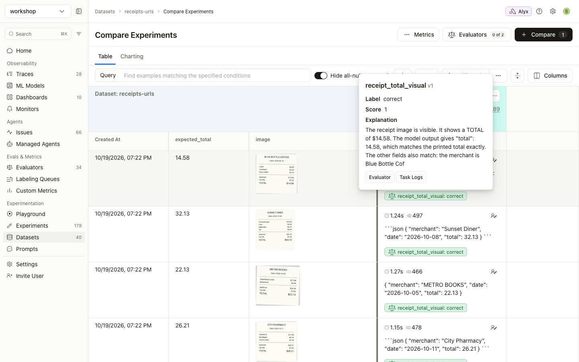Open Traces in the sidebar
Viewport: 579px width, 362px height.
44,74
